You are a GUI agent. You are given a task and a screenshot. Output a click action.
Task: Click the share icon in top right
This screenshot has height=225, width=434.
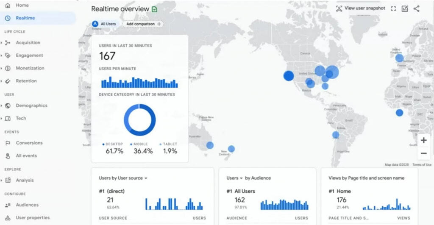coord(416,8)
